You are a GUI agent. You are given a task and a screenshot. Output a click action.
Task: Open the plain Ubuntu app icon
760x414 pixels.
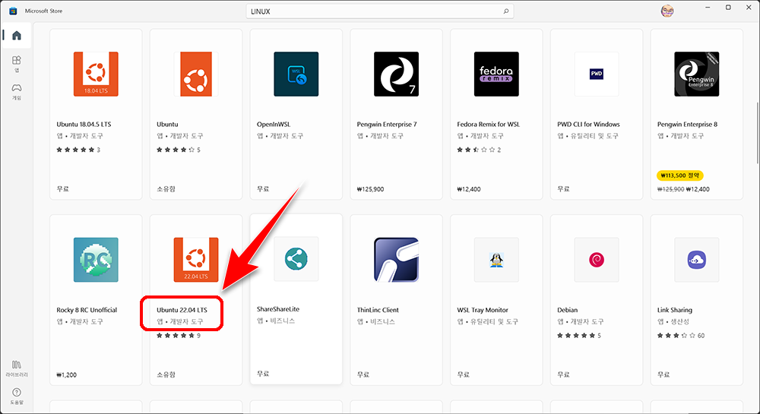coord(196,74)
